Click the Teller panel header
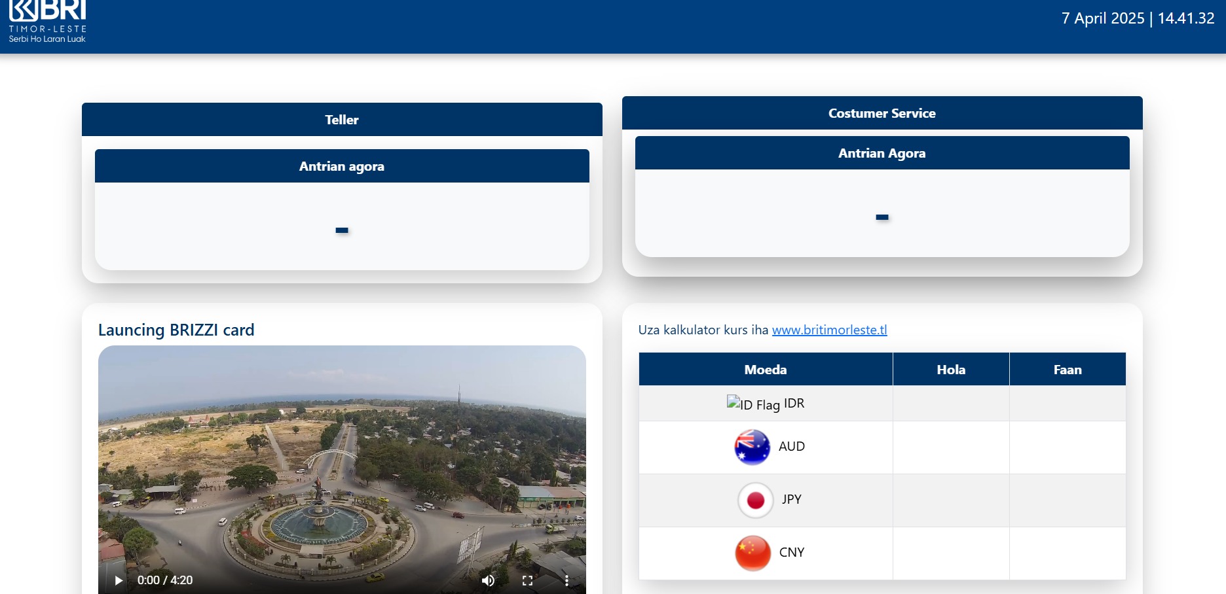The width and height of the screenshot is (1226, 594). [342, 120]
